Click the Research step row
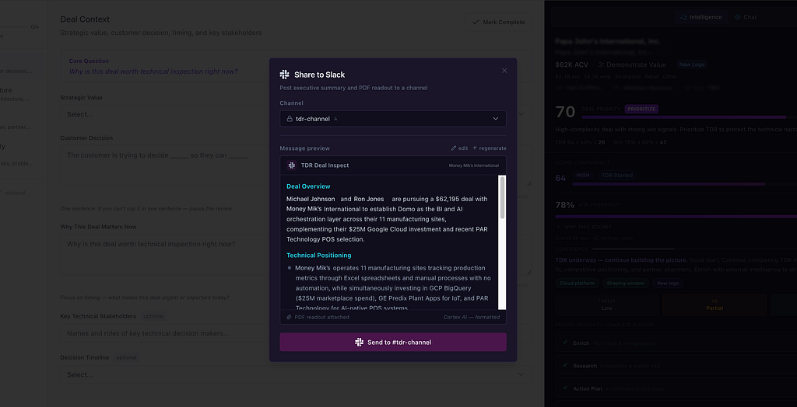The height and width of the screenshot is (407, 797). (x=676, y=365)
